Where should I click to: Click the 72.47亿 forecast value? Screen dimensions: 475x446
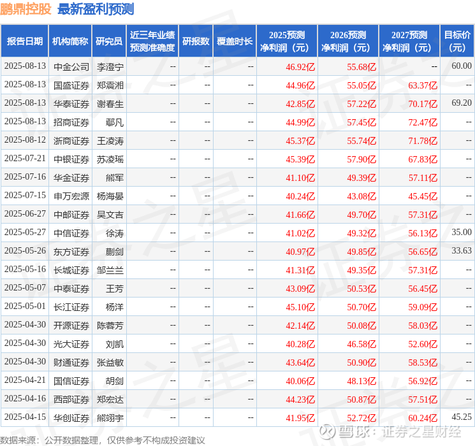point(423,122)
